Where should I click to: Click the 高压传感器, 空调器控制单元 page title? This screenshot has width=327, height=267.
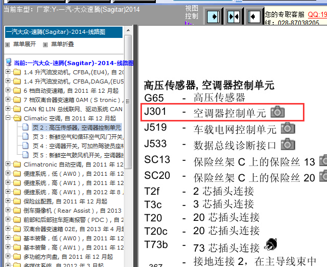click(209, 85)
